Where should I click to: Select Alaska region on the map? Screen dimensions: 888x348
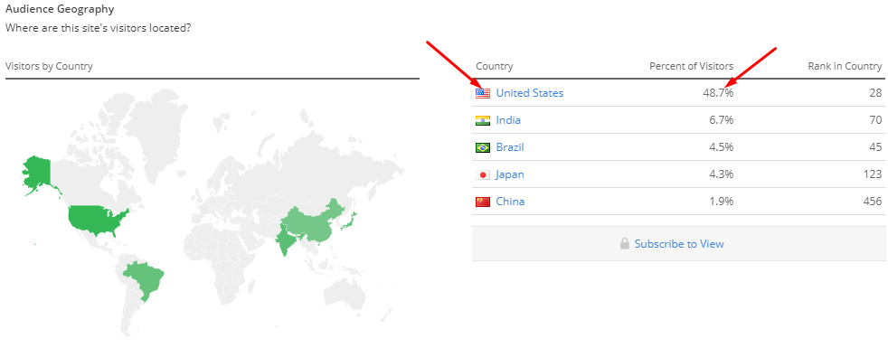(37, 174)
